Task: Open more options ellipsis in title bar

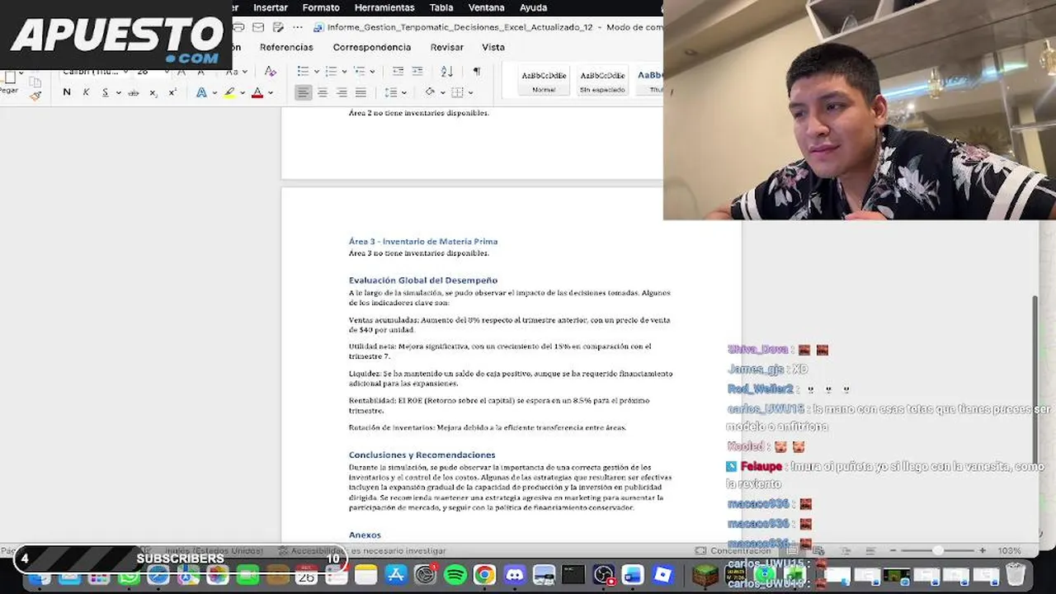Action: (298, 27)
